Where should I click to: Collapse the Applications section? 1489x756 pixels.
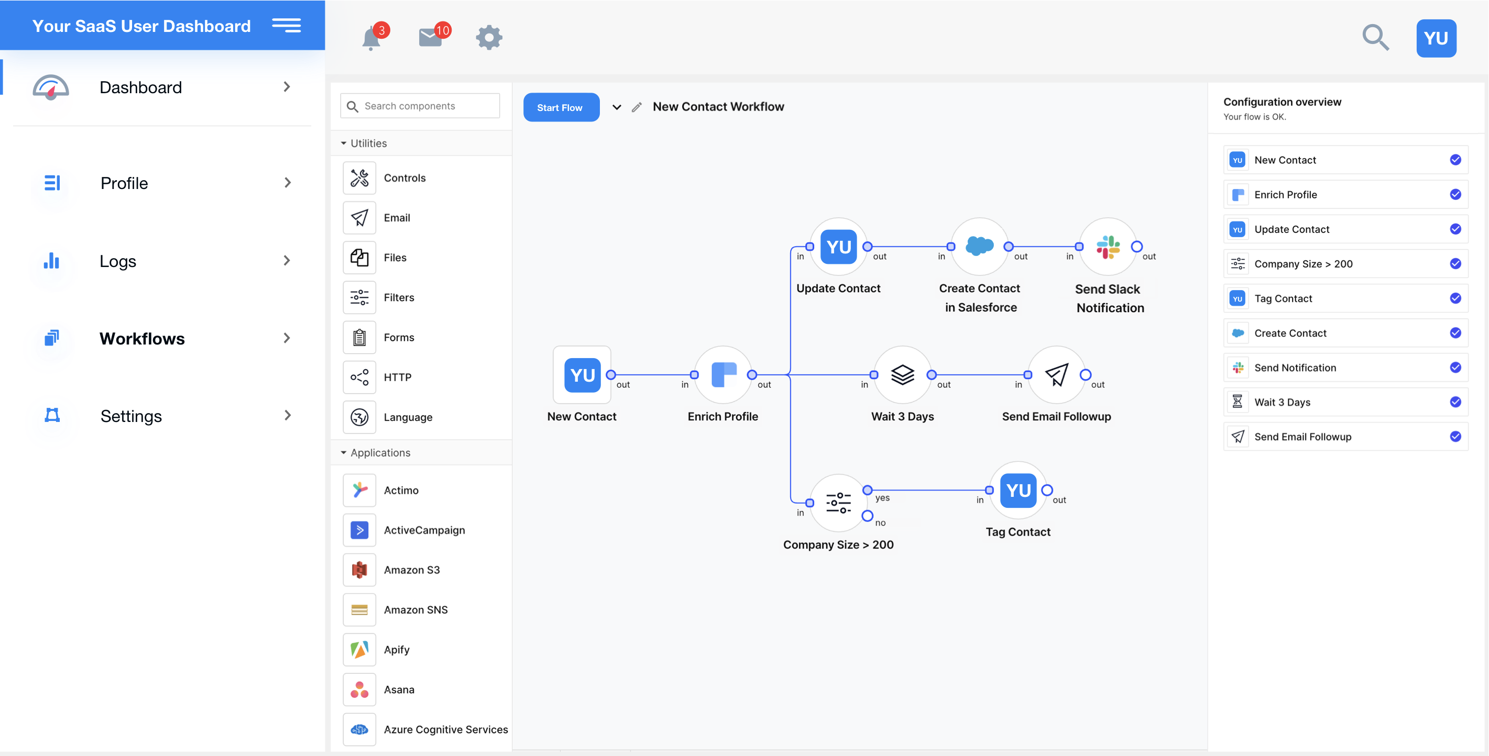pos(343,452)
